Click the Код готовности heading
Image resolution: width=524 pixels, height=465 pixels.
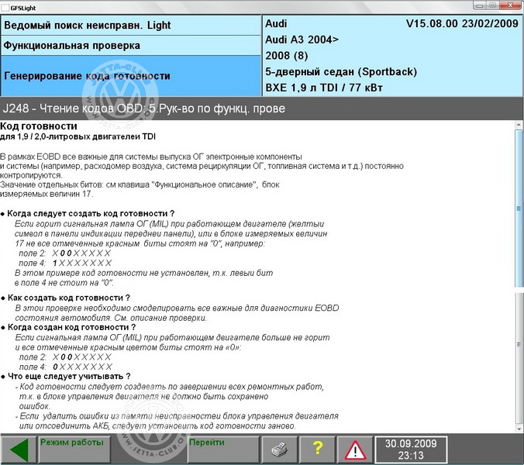coord(39,126)
